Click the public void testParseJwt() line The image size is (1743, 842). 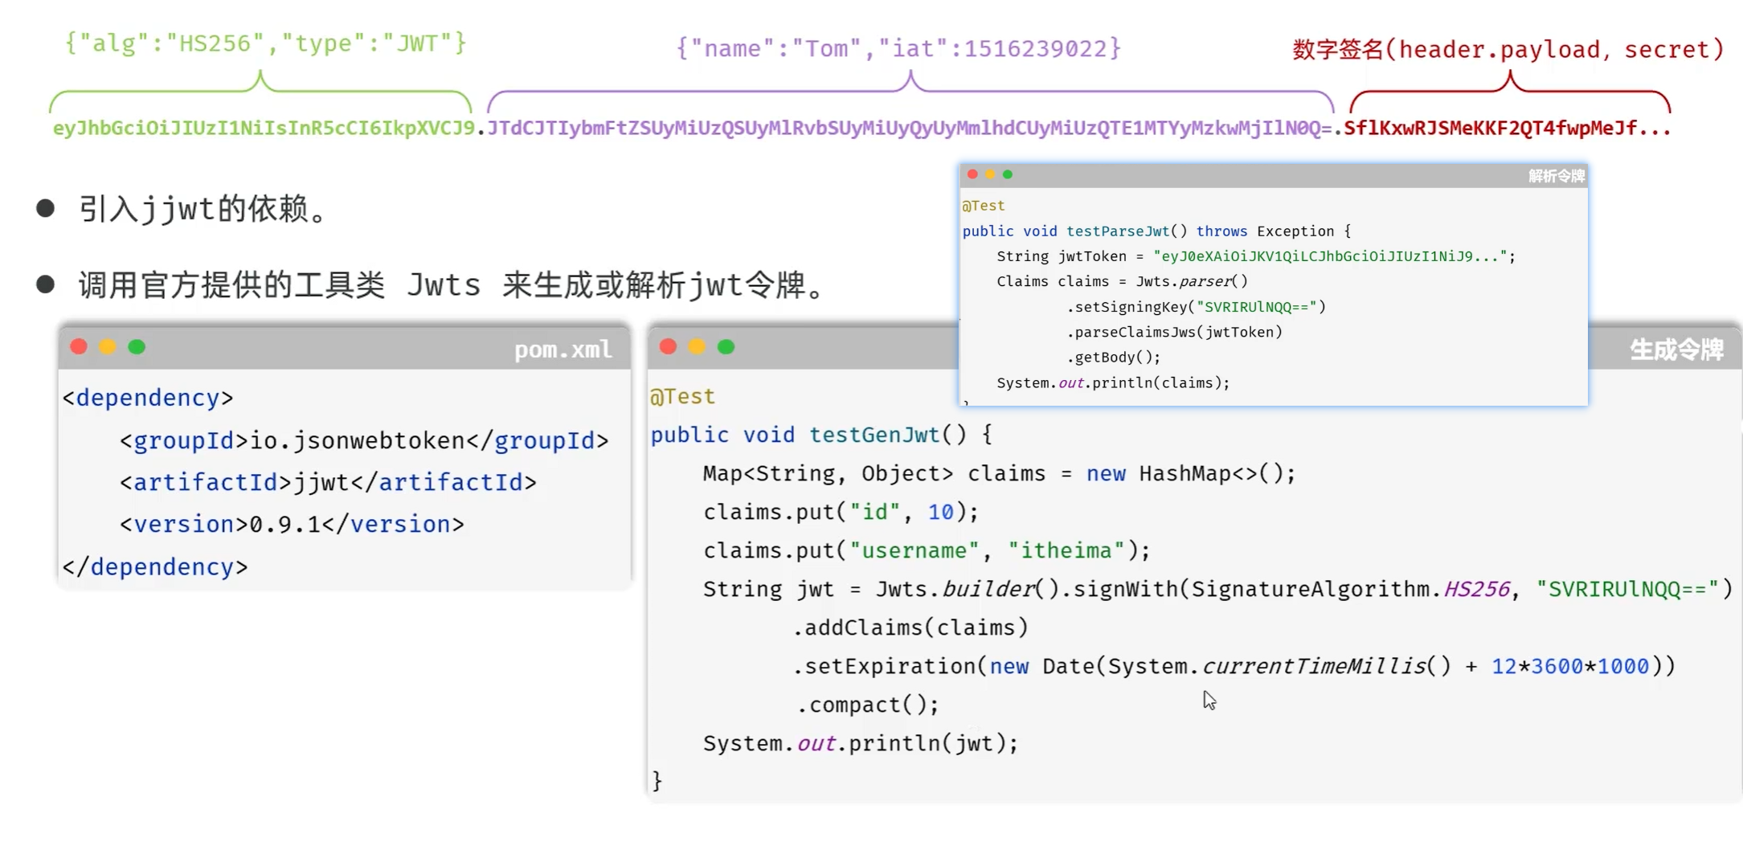(1156, 231)
